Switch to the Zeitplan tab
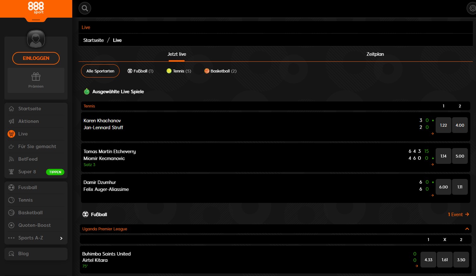The height and width of the screenshot is (276, 476). tap(375, 54)
